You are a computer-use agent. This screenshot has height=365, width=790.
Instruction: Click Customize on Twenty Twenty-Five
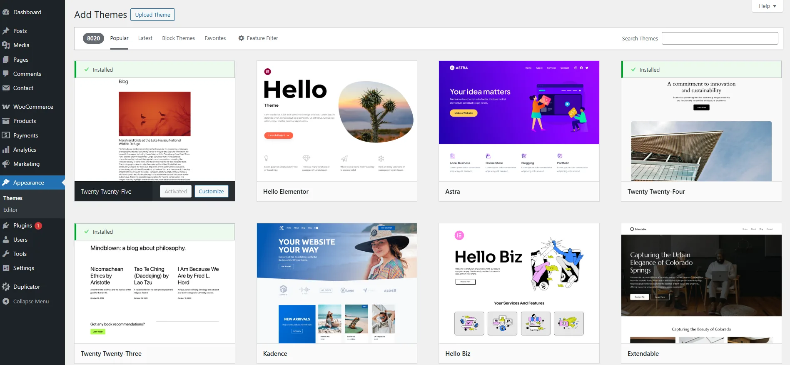211,191
